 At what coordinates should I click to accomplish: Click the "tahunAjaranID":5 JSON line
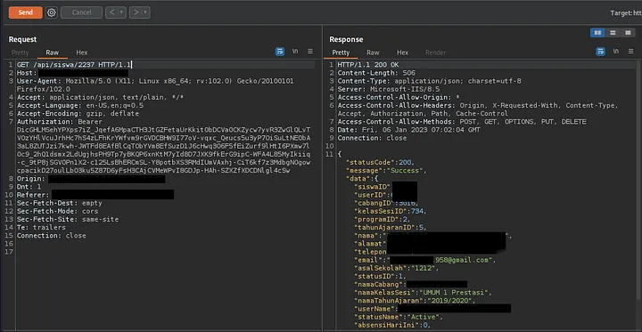391,227
